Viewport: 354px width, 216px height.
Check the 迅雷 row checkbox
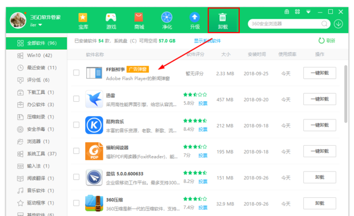[x=77, y=99]
